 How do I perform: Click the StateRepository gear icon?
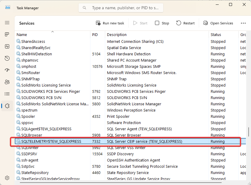[18, 173]
